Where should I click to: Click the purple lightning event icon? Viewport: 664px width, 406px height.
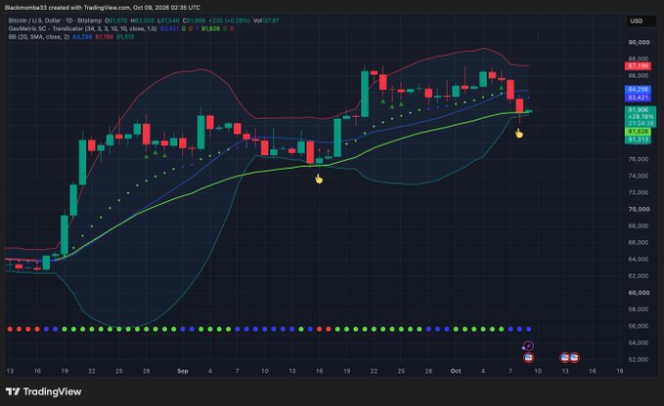[x=528, y=346]
